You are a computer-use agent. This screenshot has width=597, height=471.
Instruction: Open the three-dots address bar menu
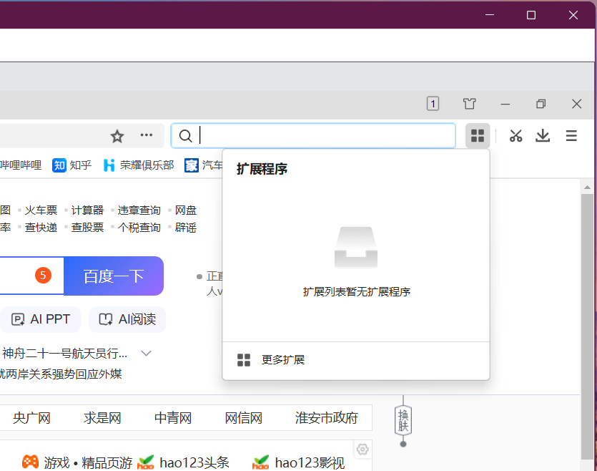coord(146,135)
